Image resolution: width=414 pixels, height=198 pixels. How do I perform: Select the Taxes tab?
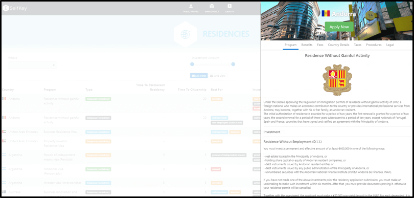tap(357, 45)
